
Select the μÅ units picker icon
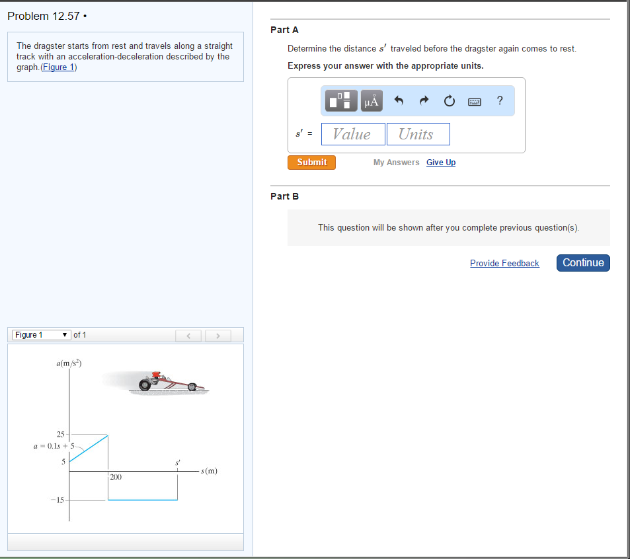[371, 100]
